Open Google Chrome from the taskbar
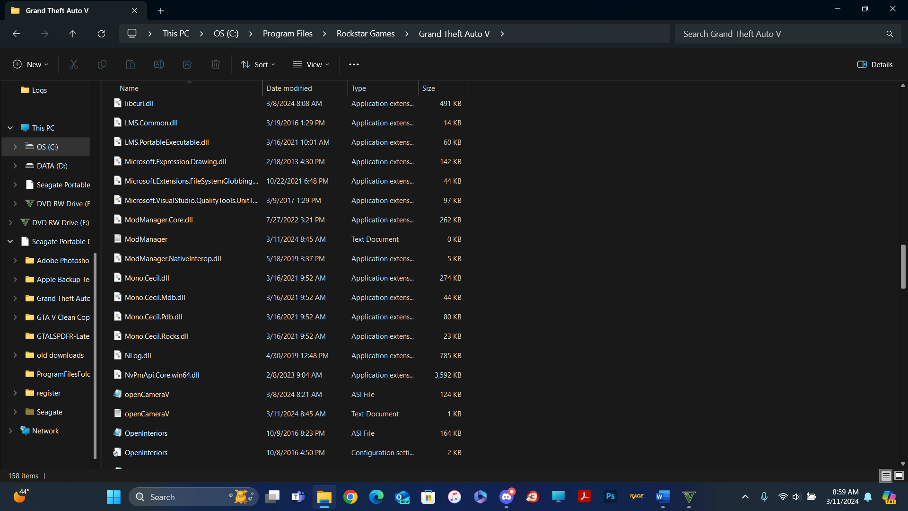 350,497
